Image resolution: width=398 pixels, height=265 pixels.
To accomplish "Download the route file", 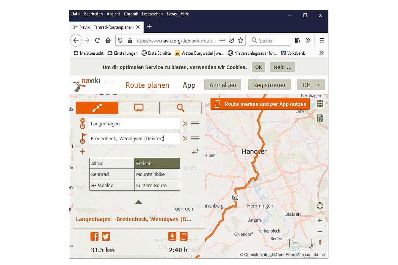I will [172, 236].
